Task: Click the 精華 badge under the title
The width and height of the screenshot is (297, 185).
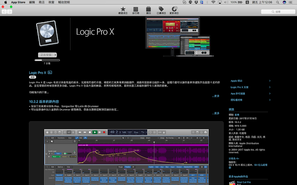Action: [x=32, y=77]
